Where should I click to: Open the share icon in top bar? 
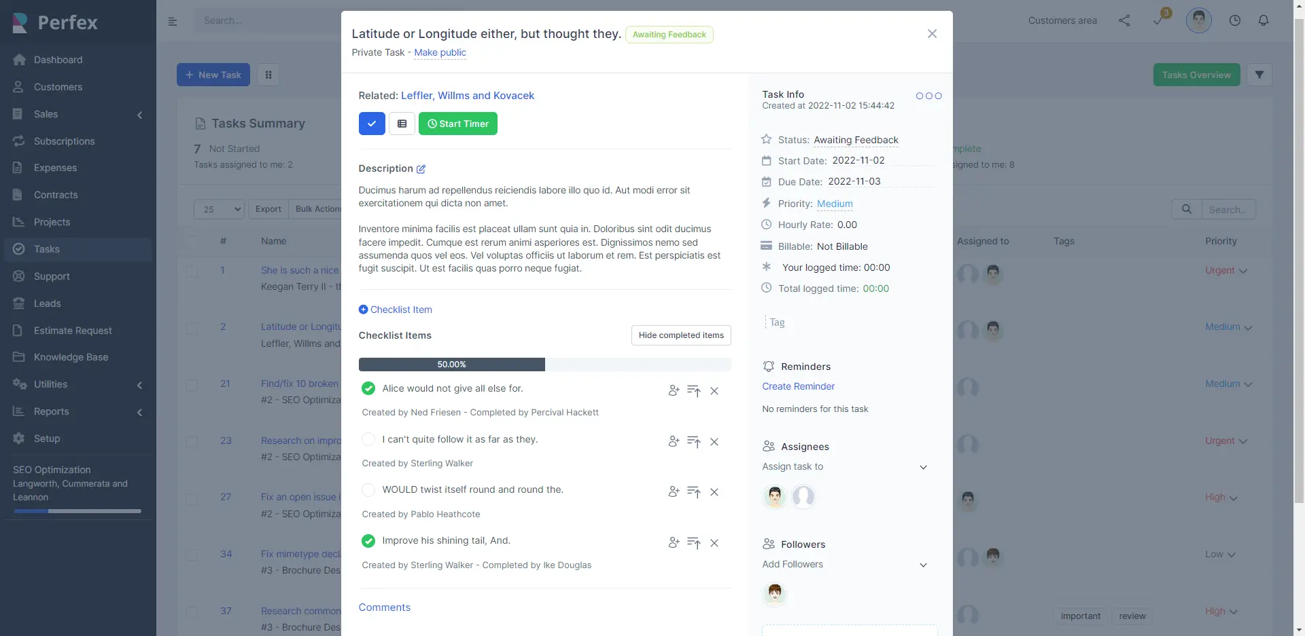coord(1124,20)
